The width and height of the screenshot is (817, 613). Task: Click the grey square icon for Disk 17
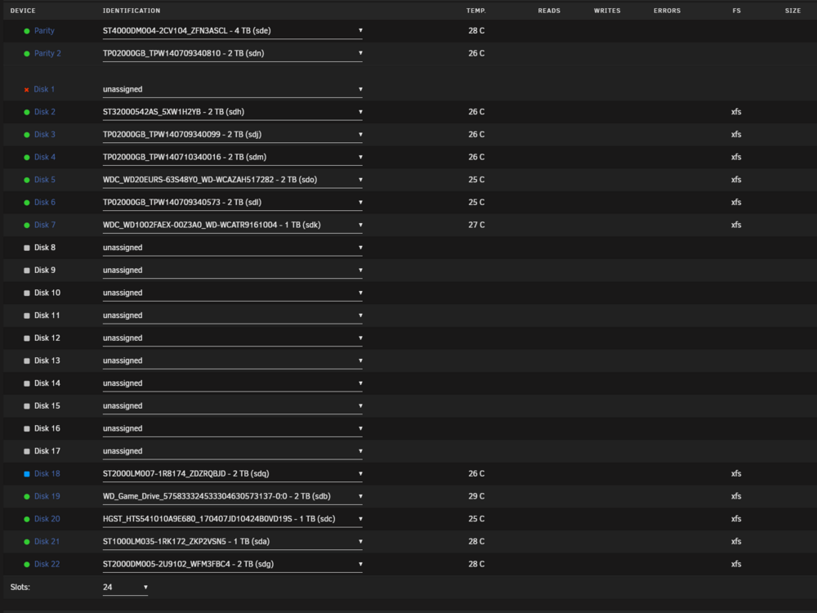coord(27,451)
